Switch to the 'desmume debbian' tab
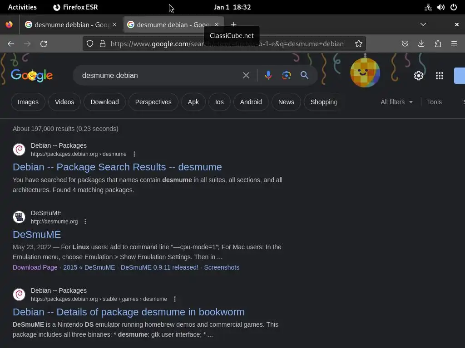Screen dimensions: 465x348 tap(71, 24)
